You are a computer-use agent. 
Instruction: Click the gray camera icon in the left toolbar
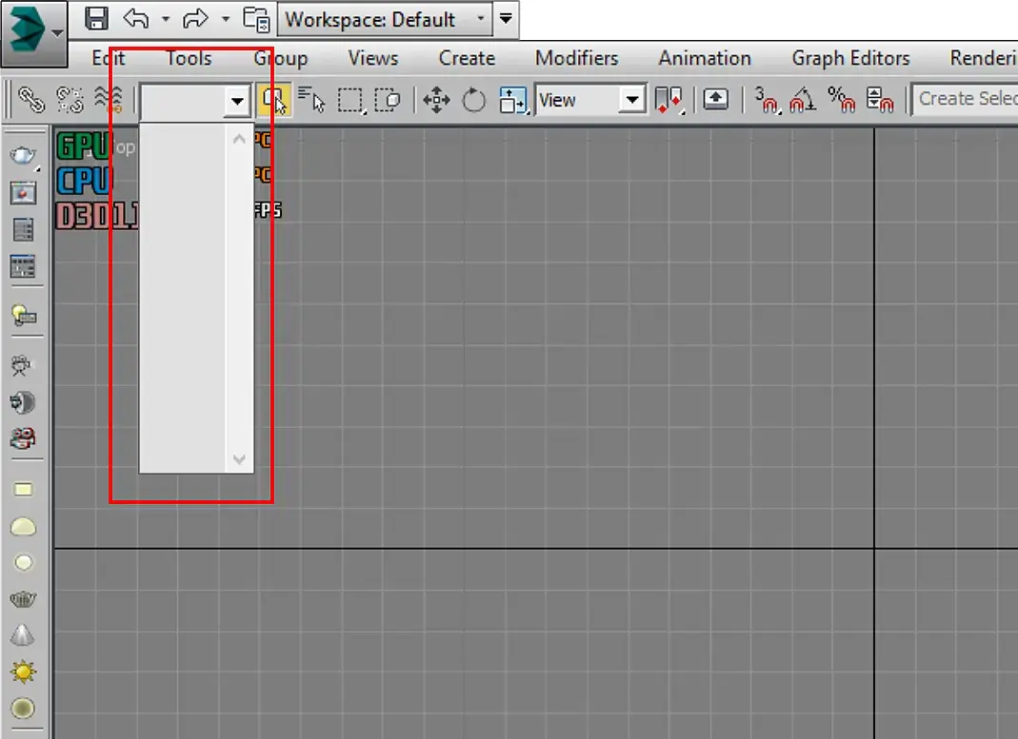pyautogui.click(x=21, y=366)
